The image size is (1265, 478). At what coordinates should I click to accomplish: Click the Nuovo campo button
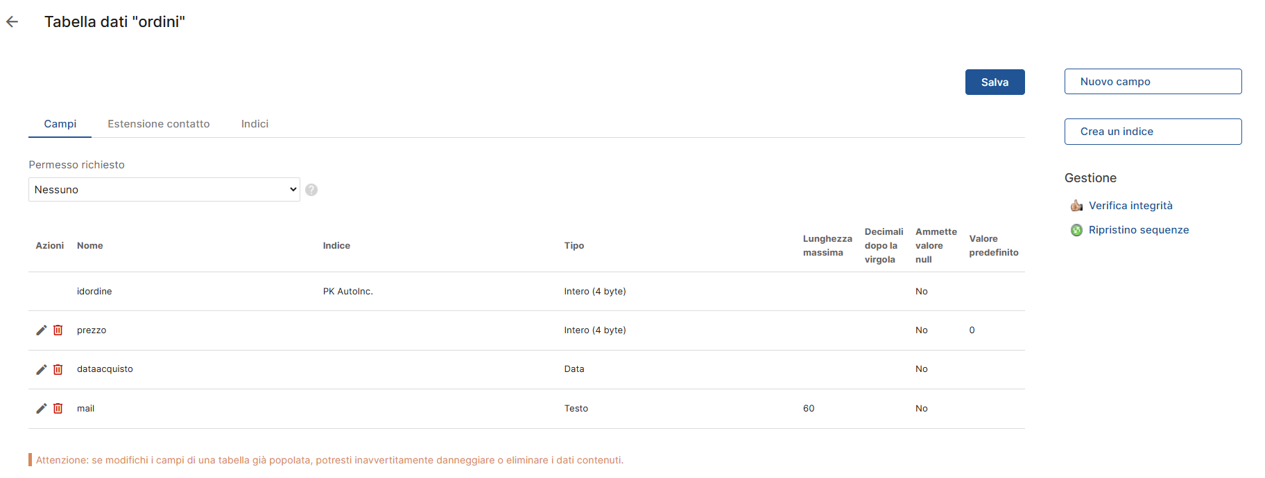pyautogui.click(x=1153, y=82)
